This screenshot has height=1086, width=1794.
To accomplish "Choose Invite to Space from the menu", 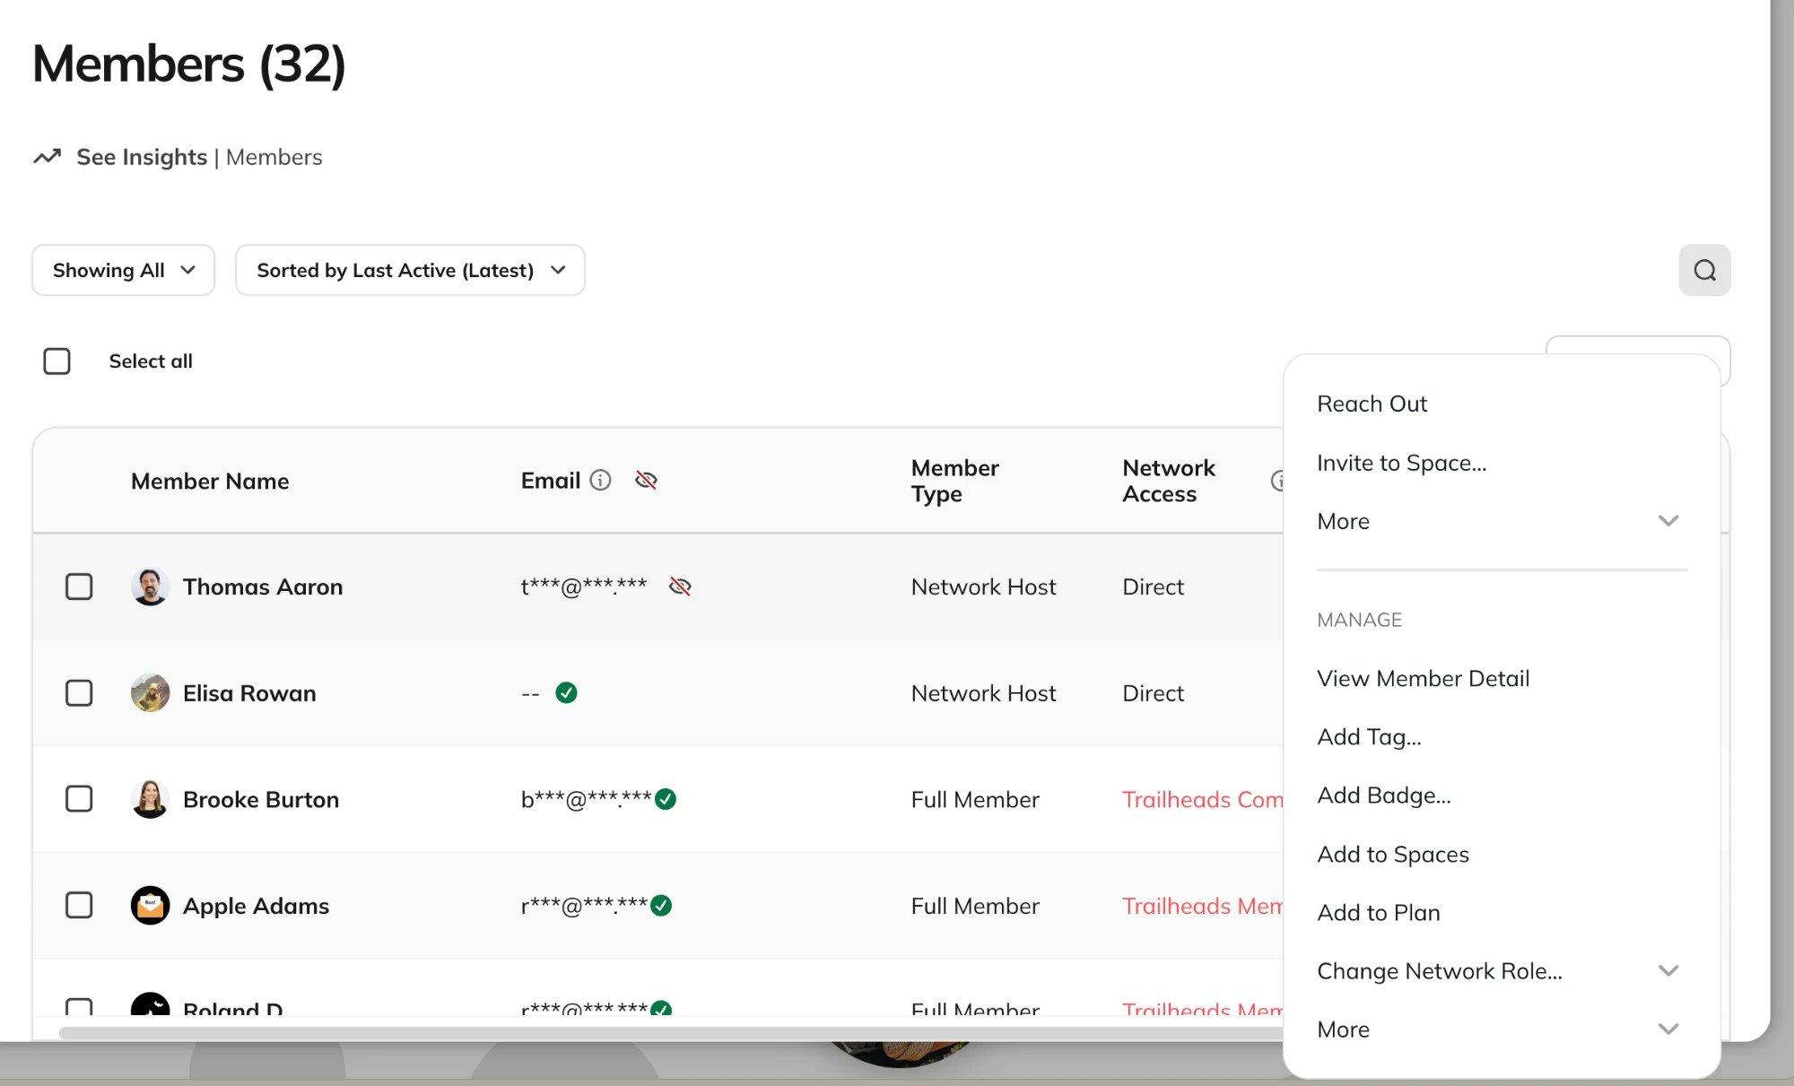I will point(1402,463).
